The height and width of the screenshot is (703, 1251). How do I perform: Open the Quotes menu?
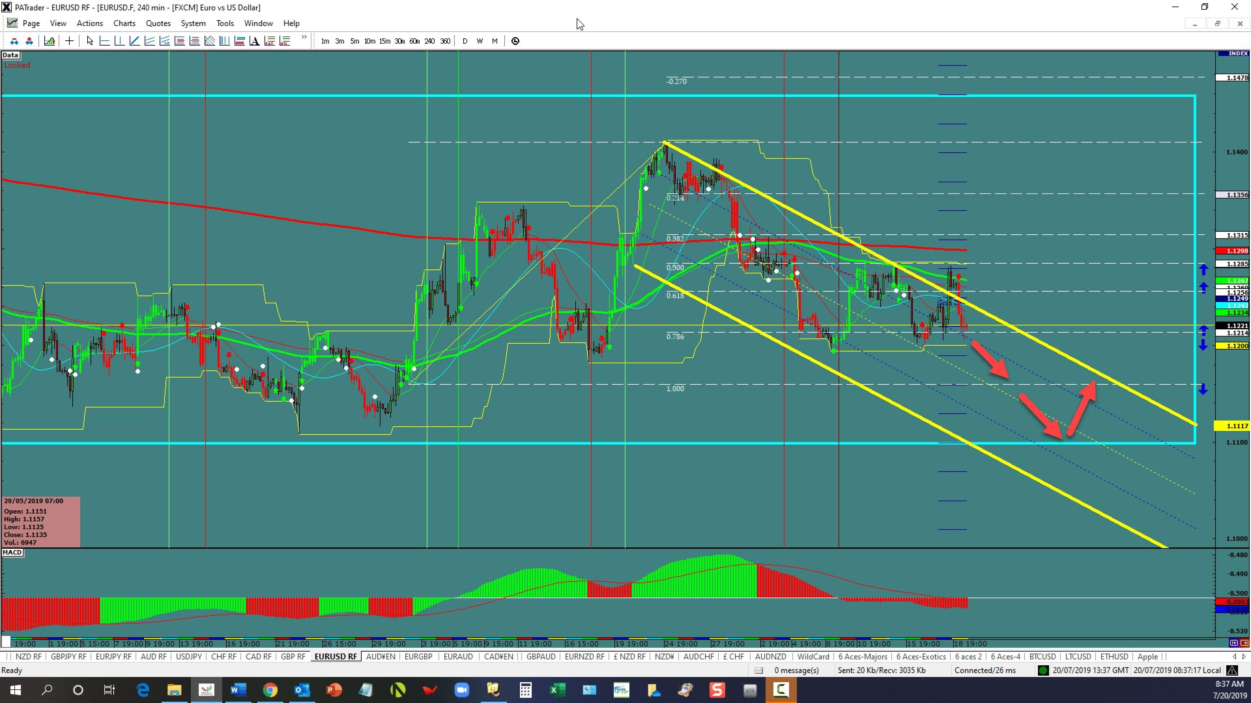(158, 23)
